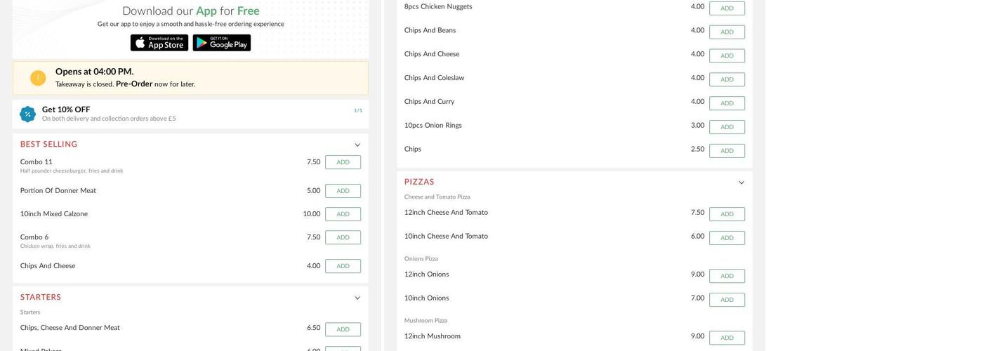Open the Google Play download badge

[222, 43]
